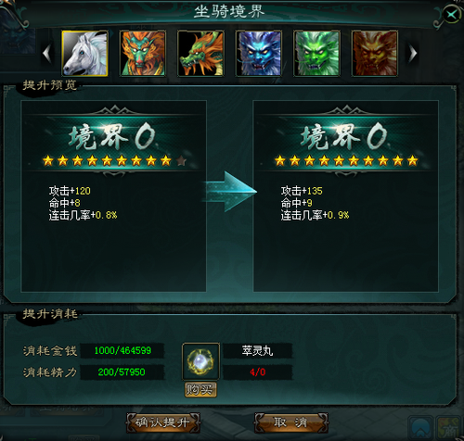Choose the golden-brown lion mount icon
This screenshot has height=441, width=464.
pos(375,53)
